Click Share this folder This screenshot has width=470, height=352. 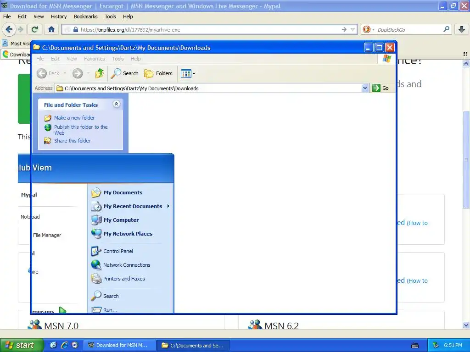(x=72, y=141)
